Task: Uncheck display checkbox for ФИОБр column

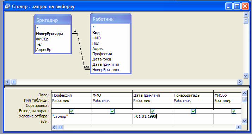Action: click(x=234, y=111)
